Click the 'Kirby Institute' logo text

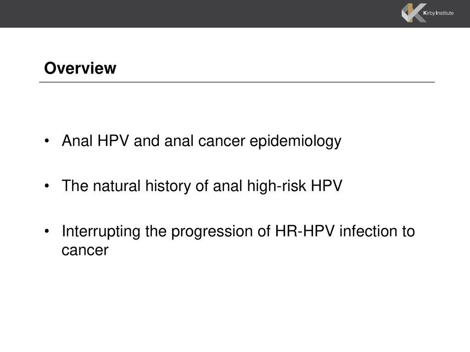[438, 13]
